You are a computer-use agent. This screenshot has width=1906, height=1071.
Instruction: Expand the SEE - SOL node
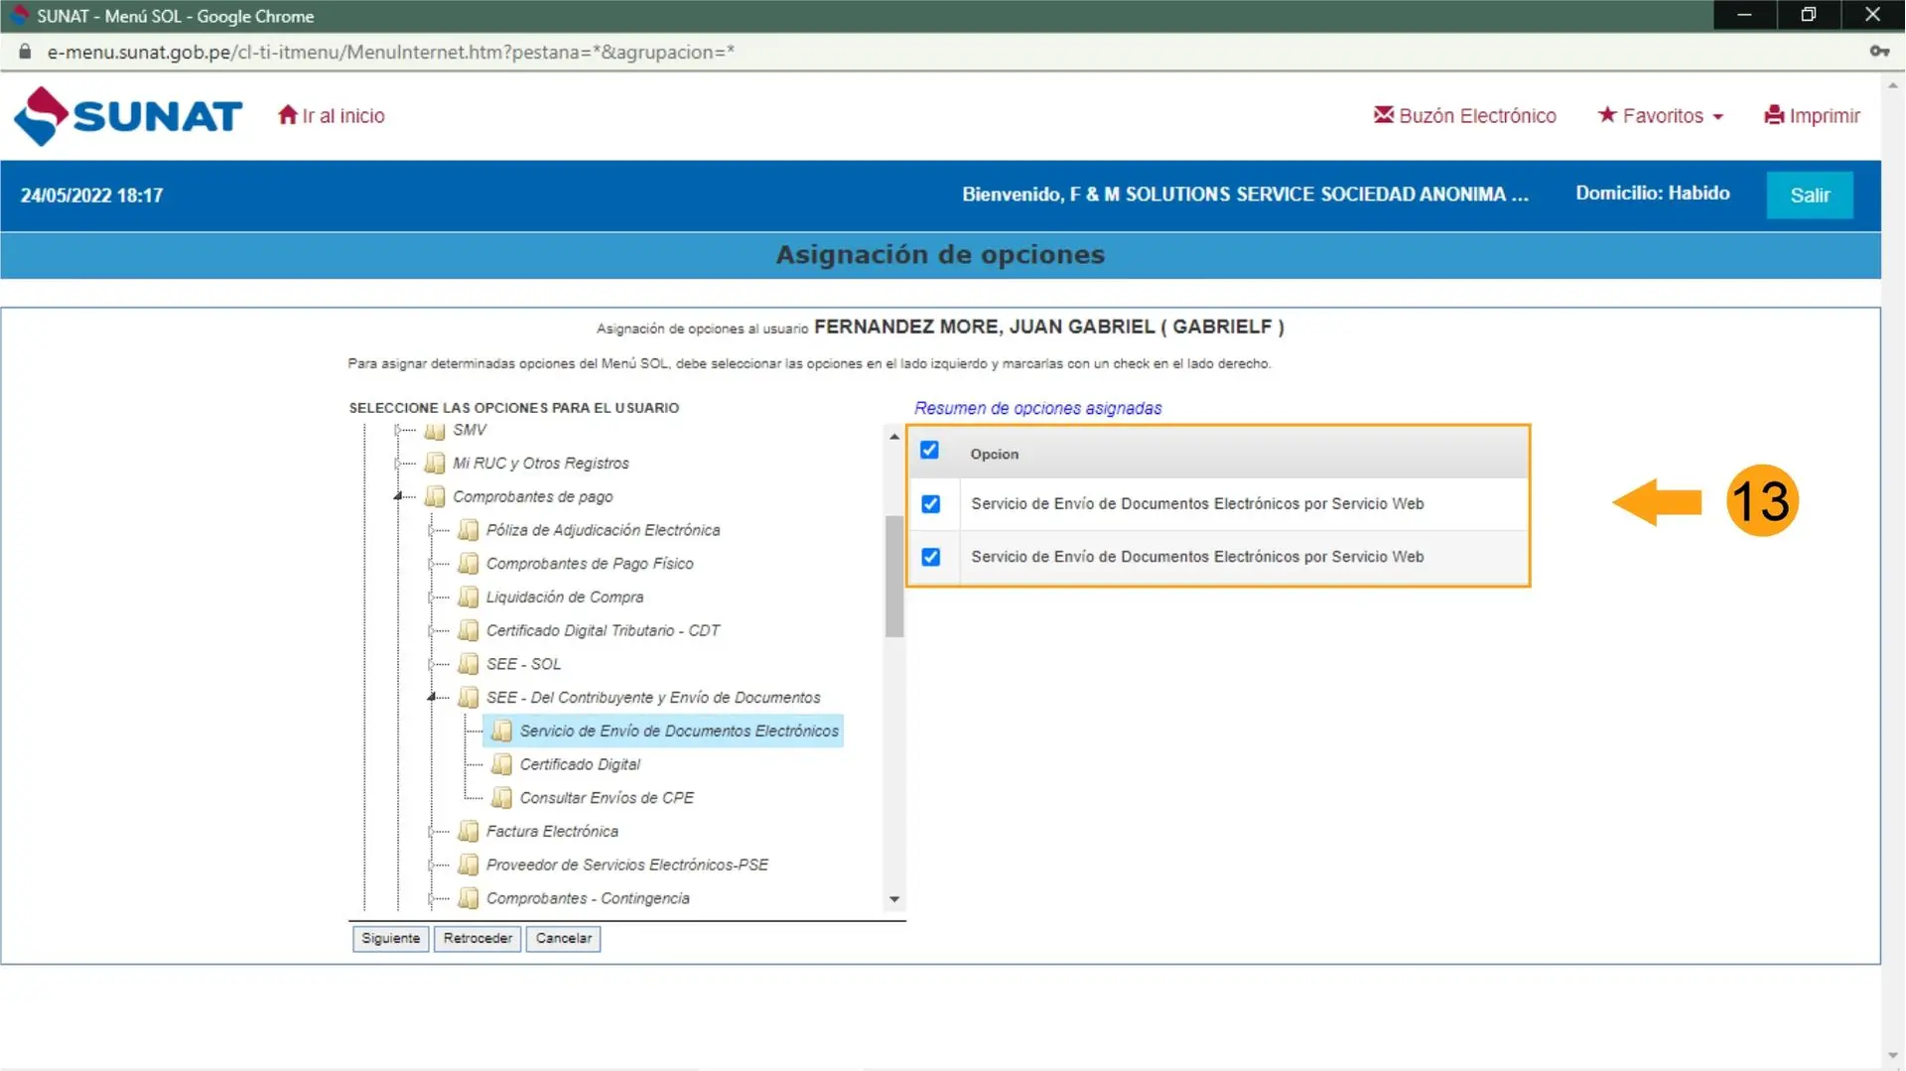[x=432, y=664]
